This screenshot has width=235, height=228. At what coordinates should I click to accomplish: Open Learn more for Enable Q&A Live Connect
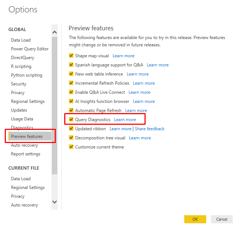(139, 92)
